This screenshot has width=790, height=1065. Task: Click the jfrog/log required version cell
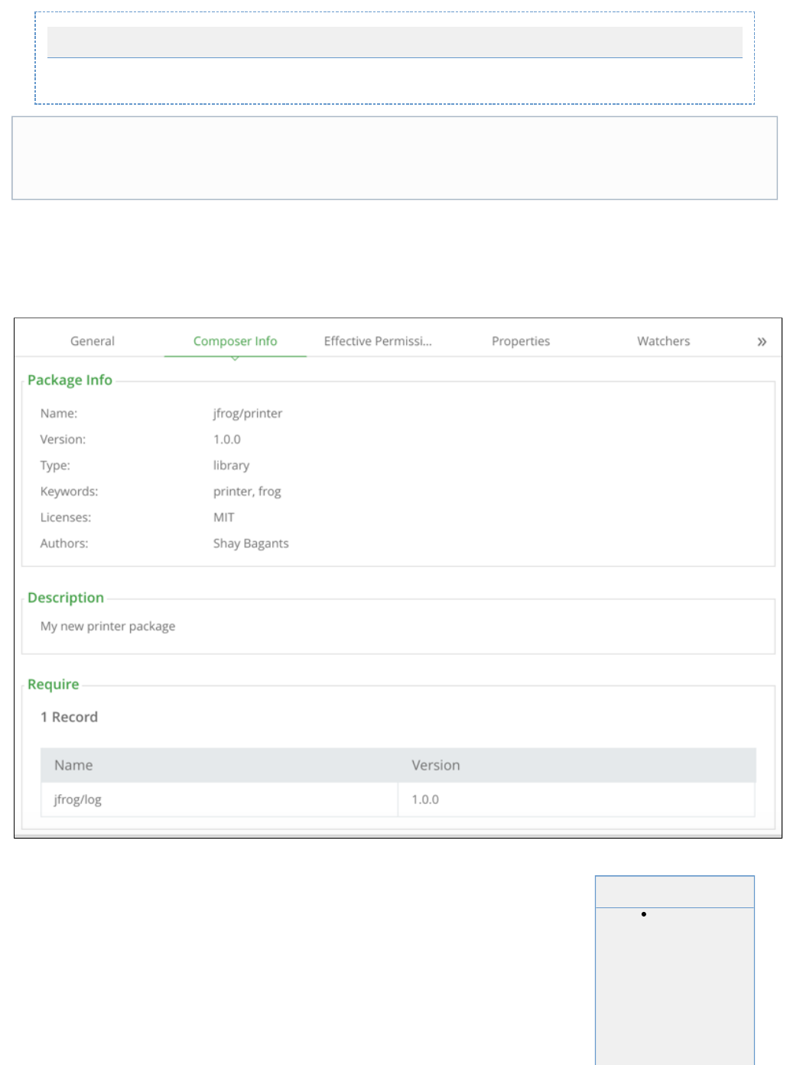(425, 800)
